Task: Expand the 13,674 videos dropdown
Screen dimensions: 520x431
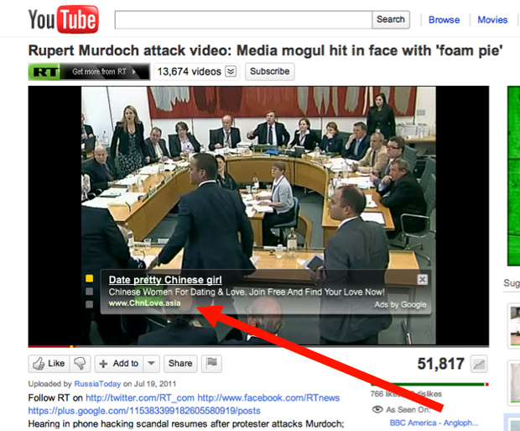Action: (231, 71)
